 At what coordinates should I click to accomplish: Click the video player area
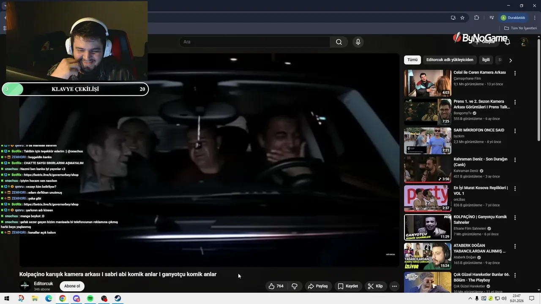pyautogui.click(x=209, y=160)
